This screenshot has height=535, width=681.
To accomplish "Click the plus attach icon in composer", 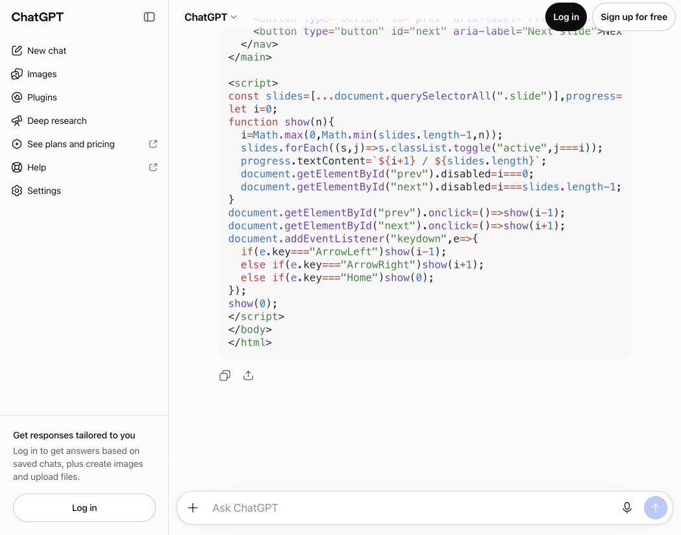I will pos(193,508).
